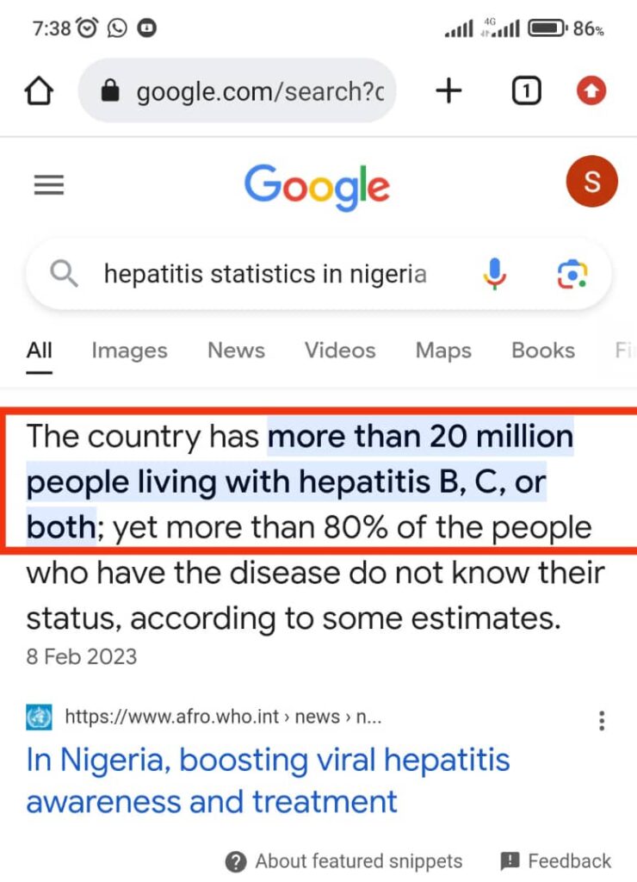Open the tab switcher showing 1 tab
This screenshot has height=882, width=637.
526,91
